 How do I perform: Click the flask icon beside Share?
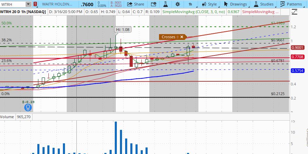[x=165, y=4]
